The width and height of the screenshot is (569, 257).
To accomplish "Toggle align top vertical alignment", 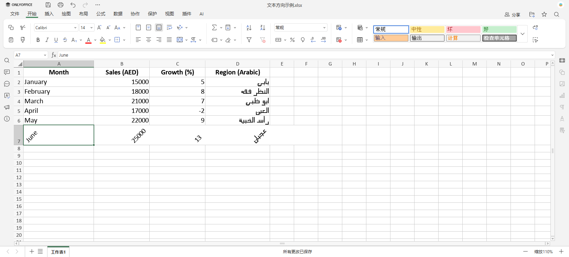I will (138, 27).
